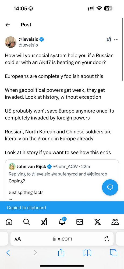Open Communities people icon
The image size is (124, 269).
115,222
